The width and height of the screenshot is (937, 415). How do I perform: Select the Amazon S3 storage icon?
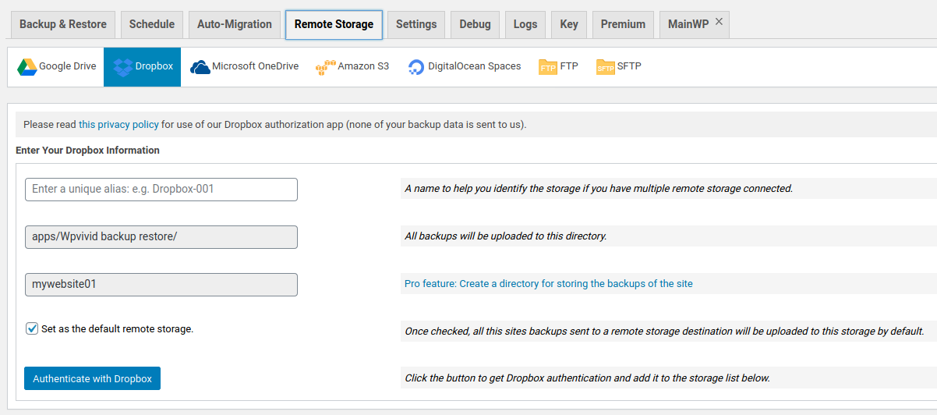coord(325,67)
